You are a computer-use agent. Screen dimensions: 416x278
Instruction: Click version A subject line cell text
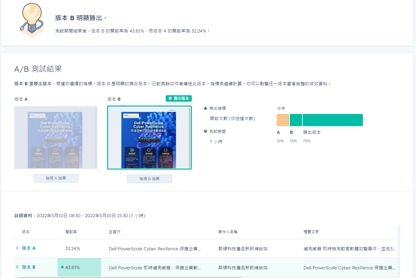coord(155,249)
